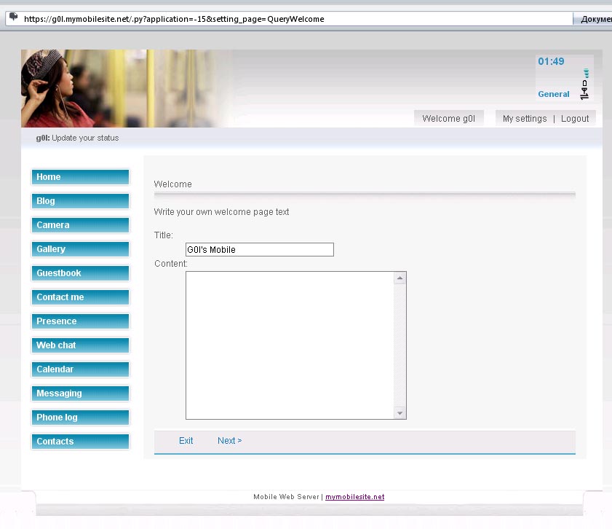Open the Guestbook page

pos(80,273)
